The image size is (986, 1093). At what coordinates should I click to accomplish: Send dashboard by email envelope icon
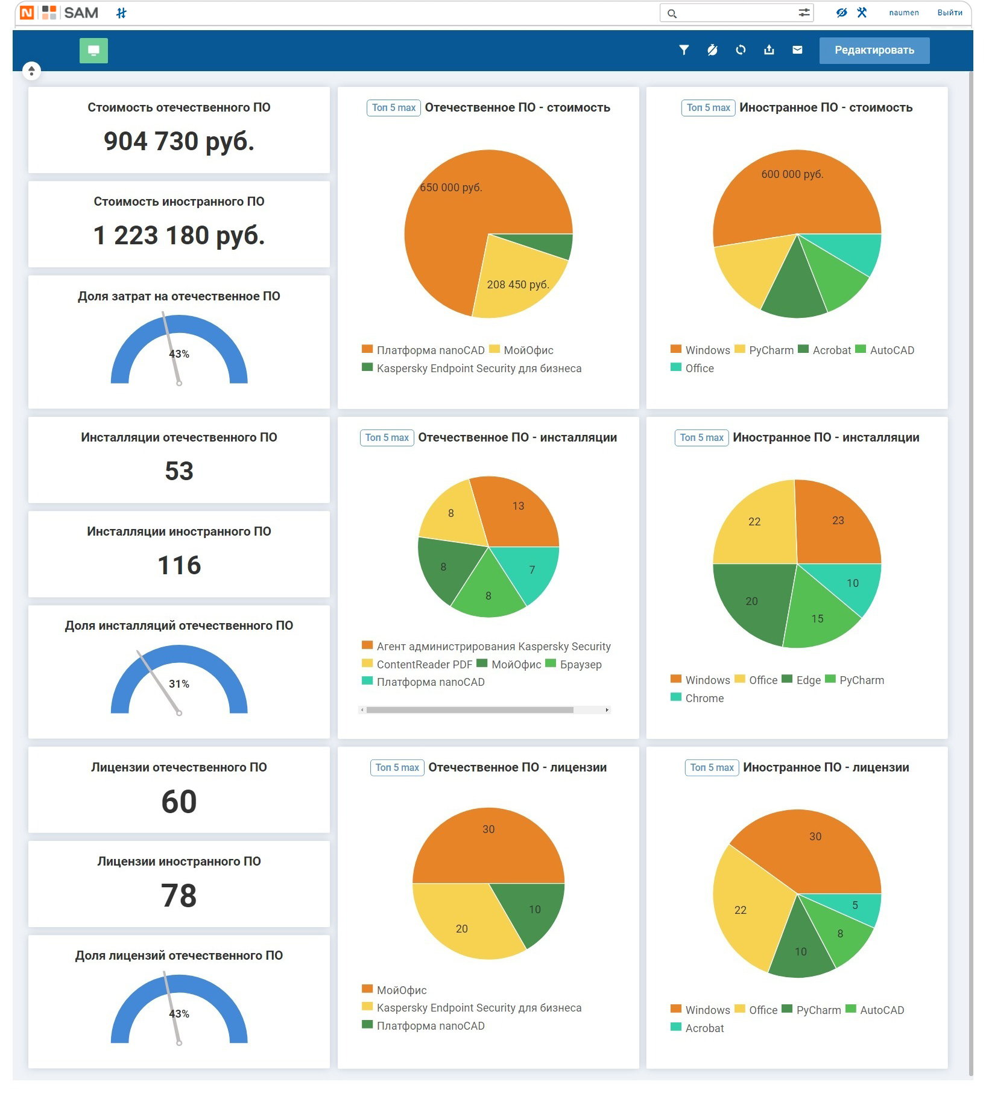[797, 50]
